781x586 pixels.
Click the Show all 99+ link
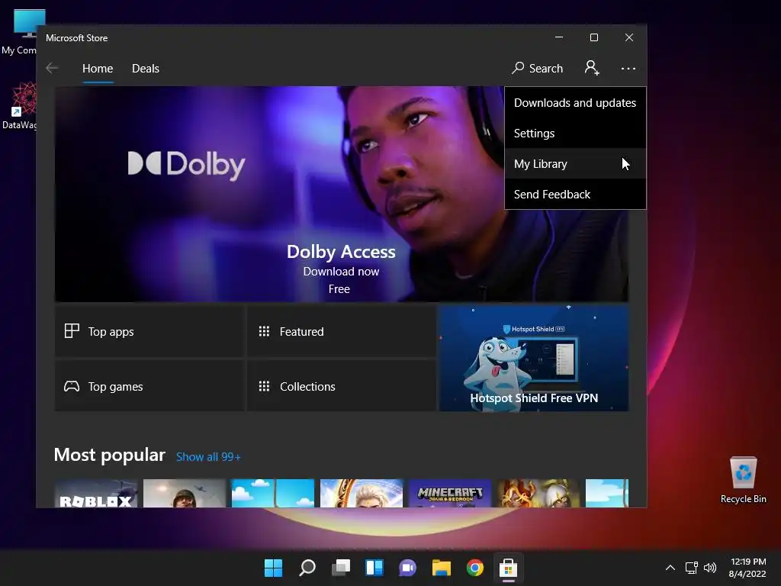click(x=208, y=457)
